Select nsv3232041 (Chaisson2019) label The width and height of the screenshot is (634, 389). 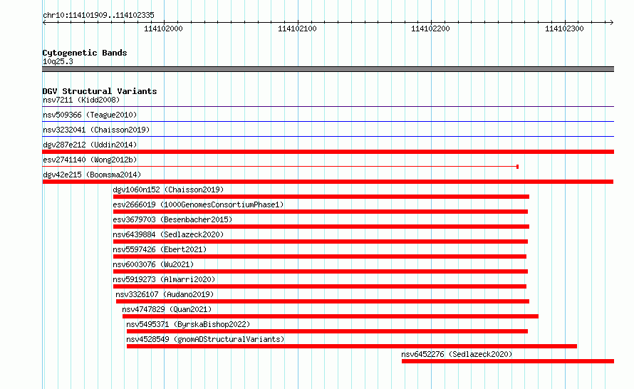coord(96,130)
